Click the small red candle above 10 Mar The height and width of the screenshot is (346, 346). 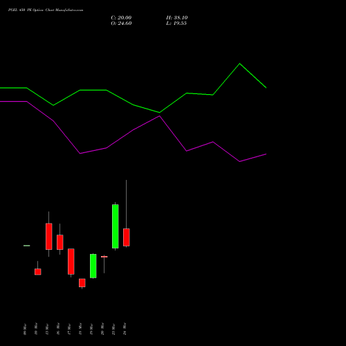pos(38,272)
